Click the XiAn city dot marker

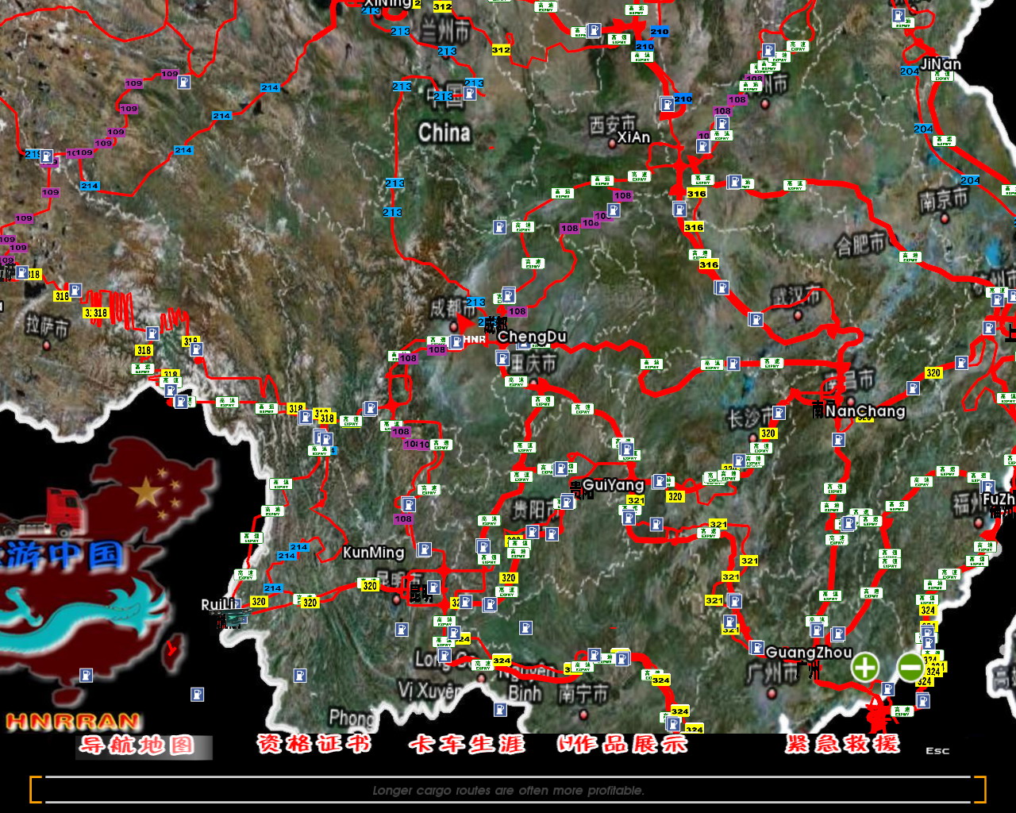[x=612, y=143]
